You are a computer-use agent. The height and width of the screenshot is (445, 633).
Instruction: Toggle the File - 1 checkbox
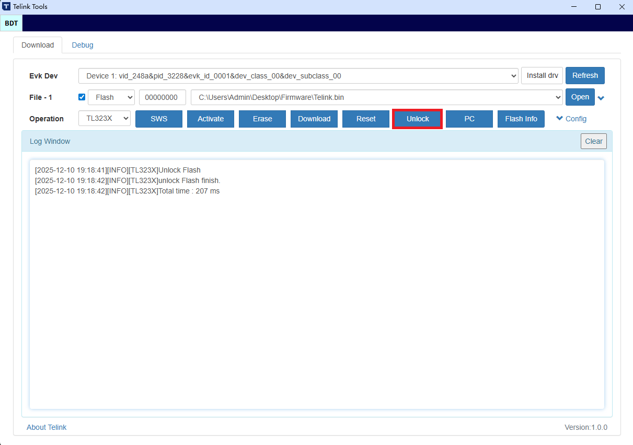coord(82,97)
